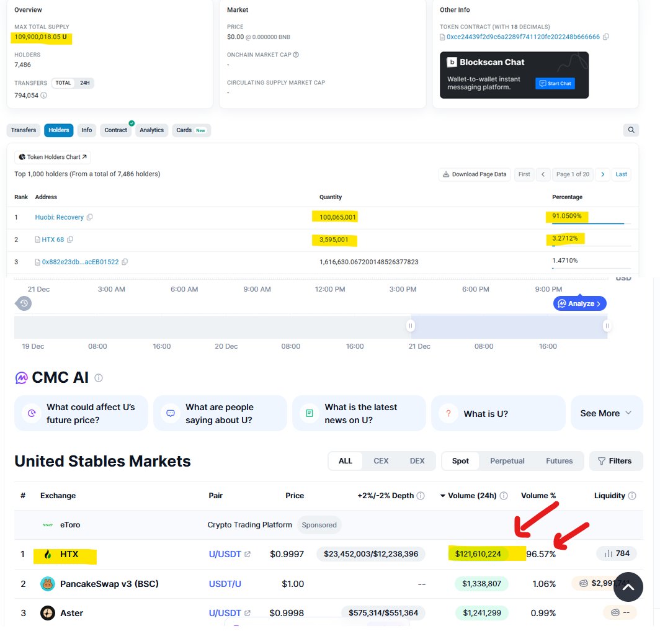Switch to the Info tab

click(x=87, y=130)
